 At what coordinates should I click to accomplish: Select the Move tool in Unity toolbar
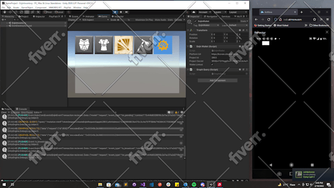[x=10, y=12]
